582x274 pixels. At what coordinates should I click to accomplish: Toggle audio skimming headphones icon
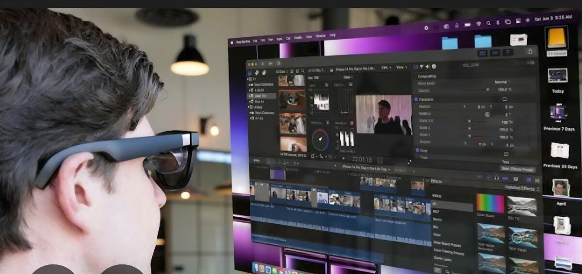[x=497, y=179]
